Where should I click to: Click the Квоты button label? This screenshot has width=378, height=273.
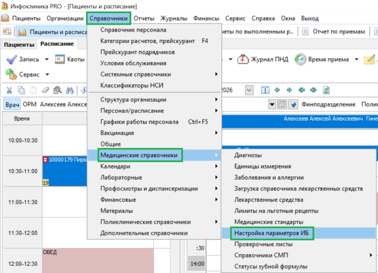click(x=76, y=60)
